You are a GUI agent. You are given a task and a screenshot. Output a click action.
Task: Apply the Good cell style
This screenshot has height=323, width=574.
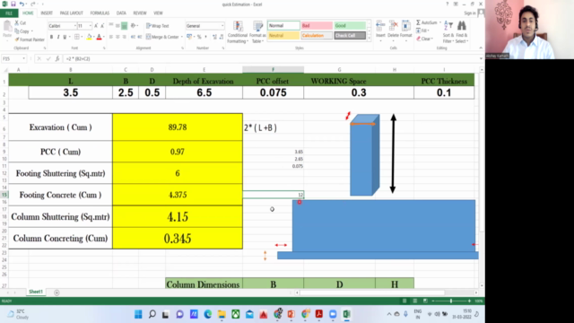350,26
